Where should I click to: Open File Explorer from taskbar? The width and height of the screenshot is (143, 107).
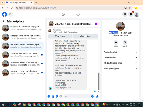(24, 105)
